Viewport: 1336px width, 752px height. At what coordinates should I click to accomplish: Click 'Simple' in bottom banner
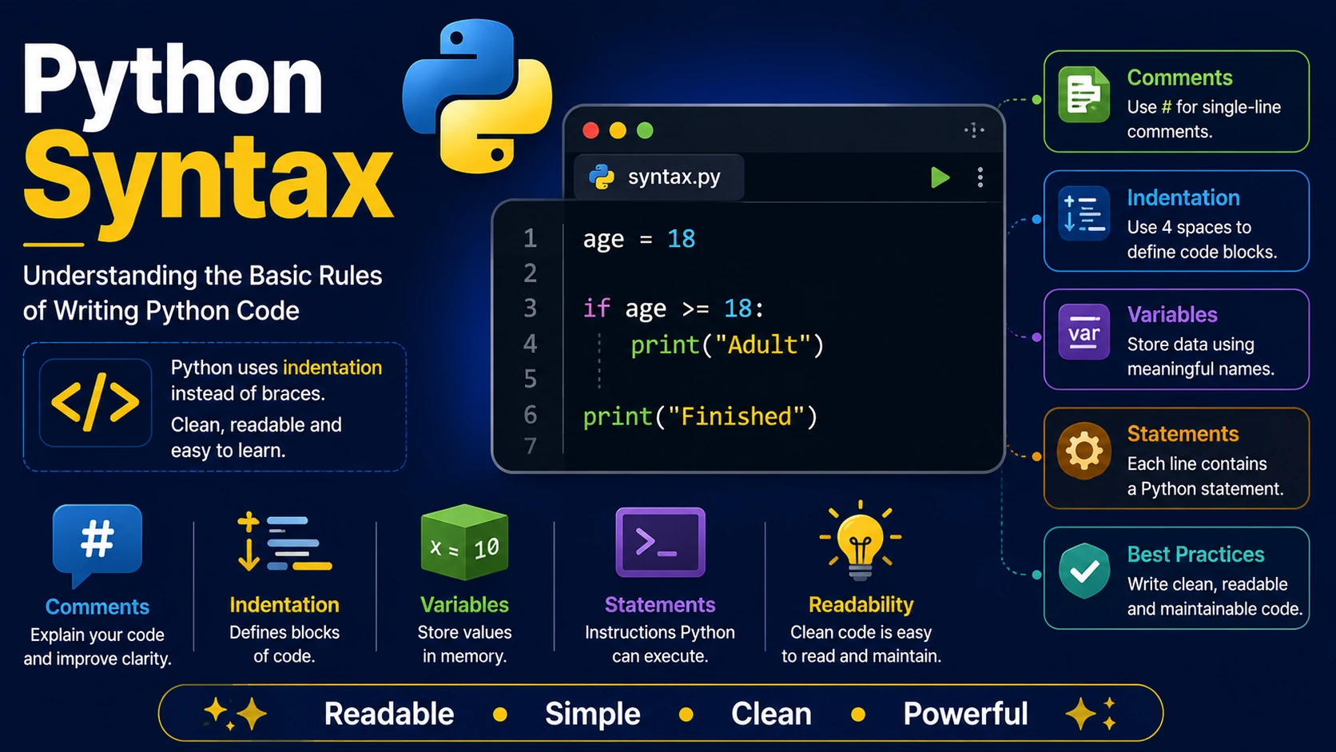592,714
